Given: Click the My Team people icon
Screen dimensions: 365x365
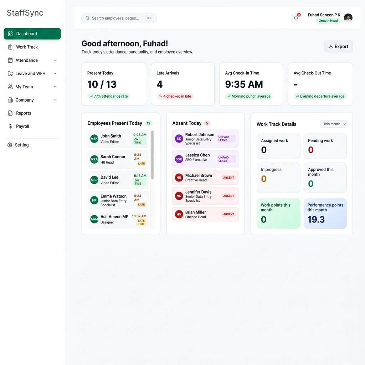Looking at the screenshot, I should click(x=10, y=87).
